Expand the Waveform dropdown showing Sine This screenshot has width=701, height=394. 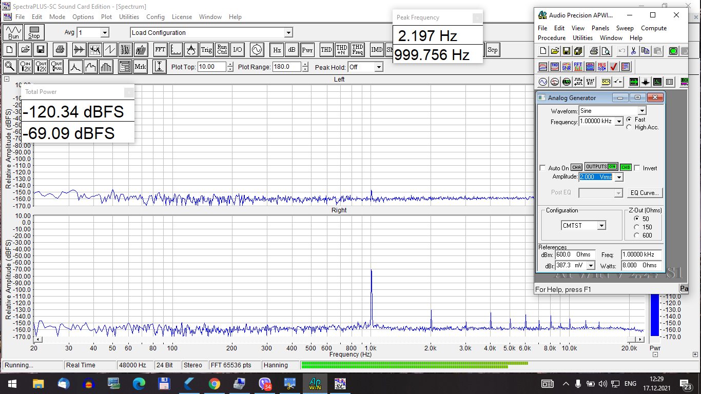pos(642,111)
